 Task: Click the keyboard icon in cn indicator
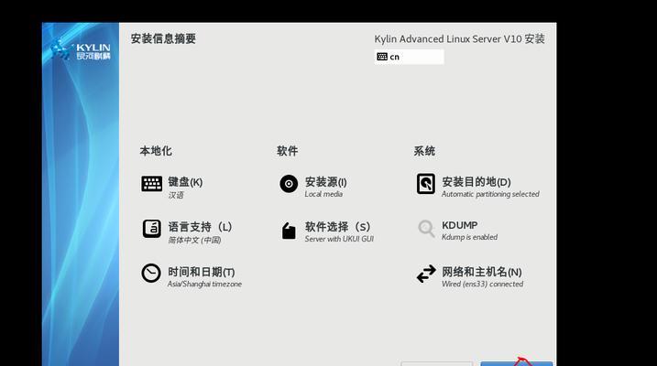(x=382, y=57)
